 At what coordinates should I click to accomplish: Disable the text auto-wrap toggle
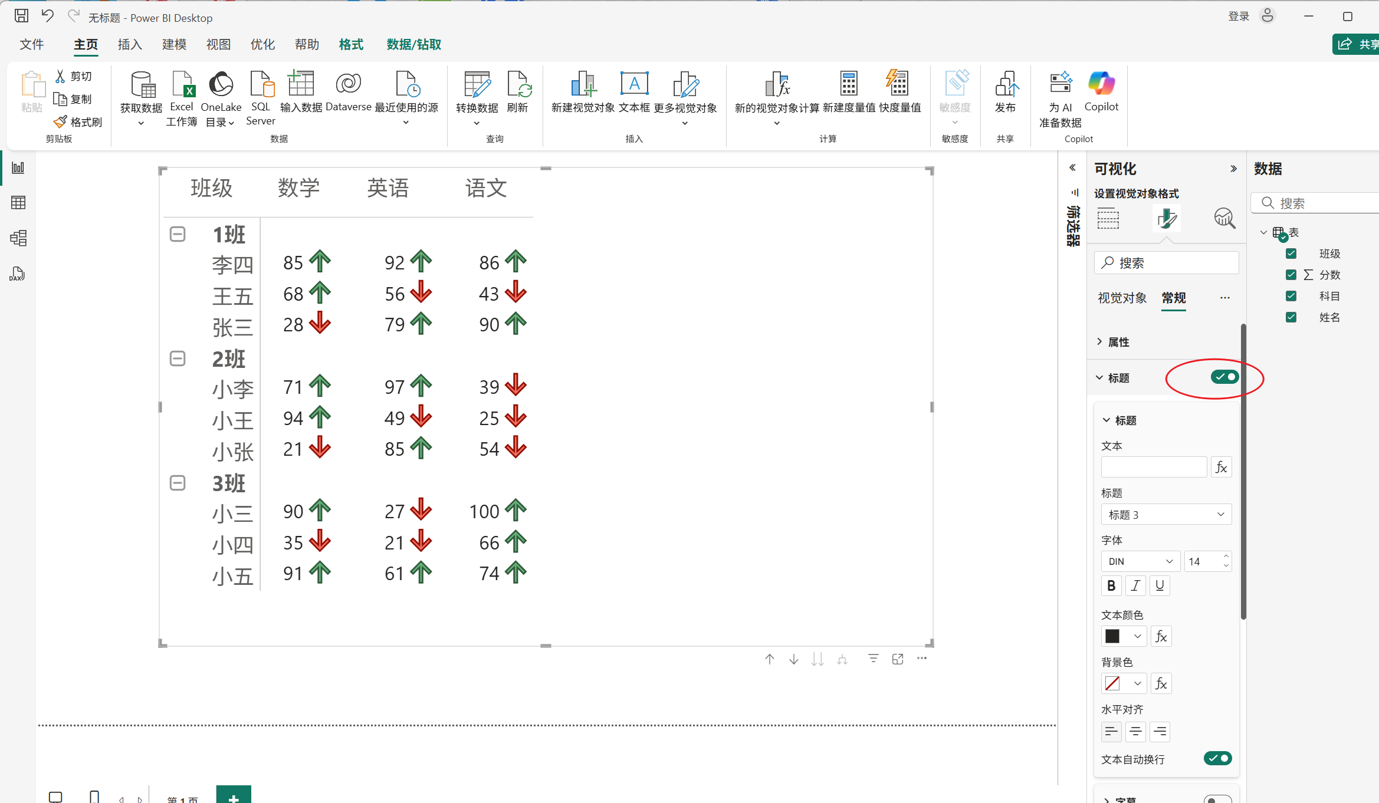coord(1217,758)
